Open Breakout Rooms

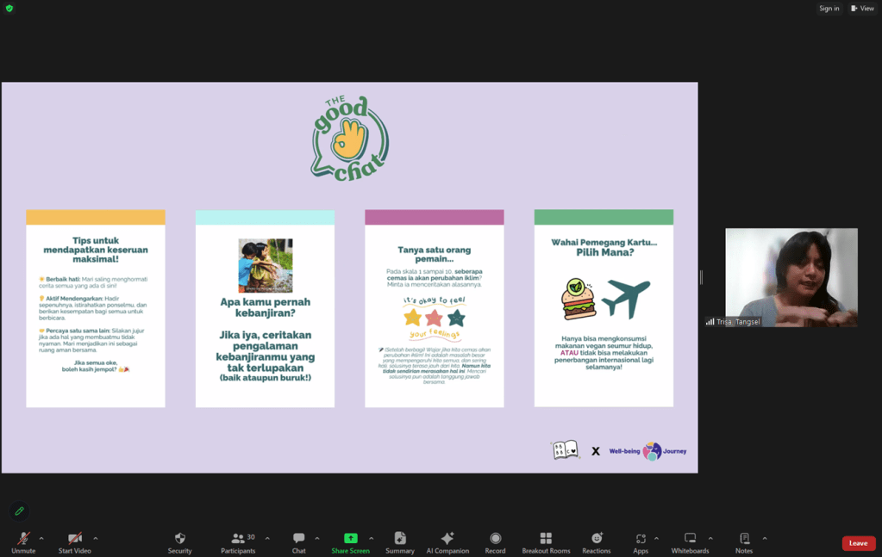pos(546,539)
